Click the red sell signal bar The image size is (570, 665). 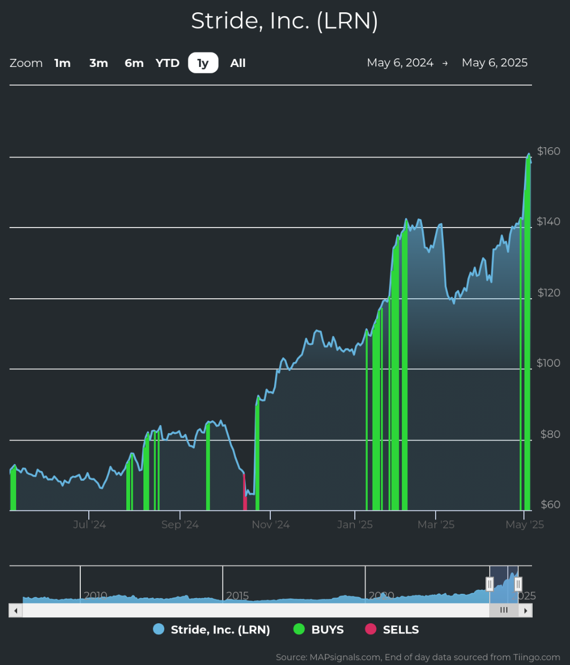[x=245, y=492]
